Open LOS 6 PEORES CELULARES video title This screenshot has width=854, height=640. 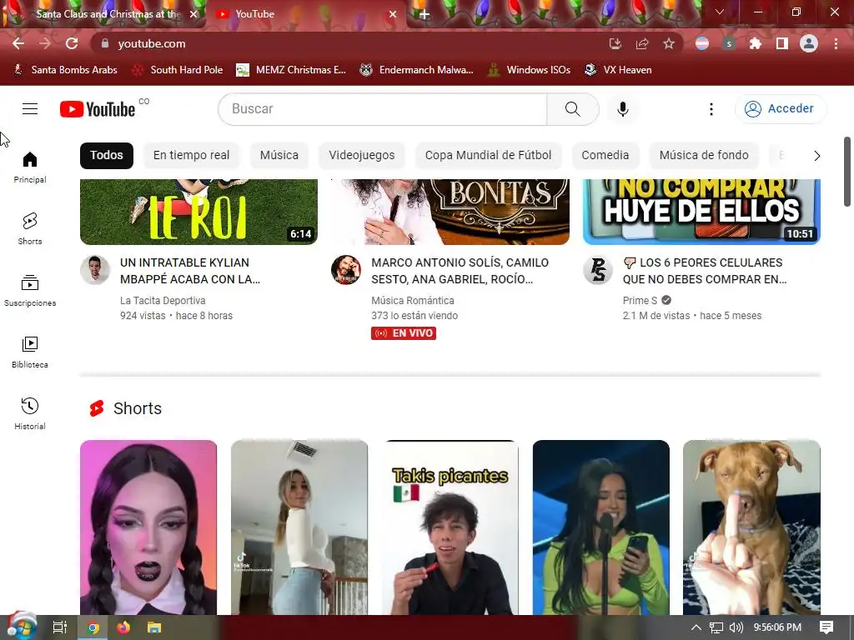pos(705,271)
